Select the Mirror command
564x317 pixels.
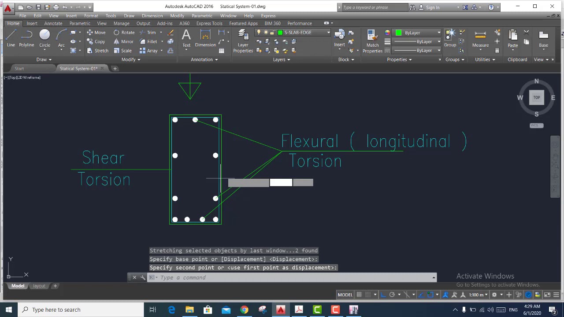pyautogui.click(x=123, y=42)
